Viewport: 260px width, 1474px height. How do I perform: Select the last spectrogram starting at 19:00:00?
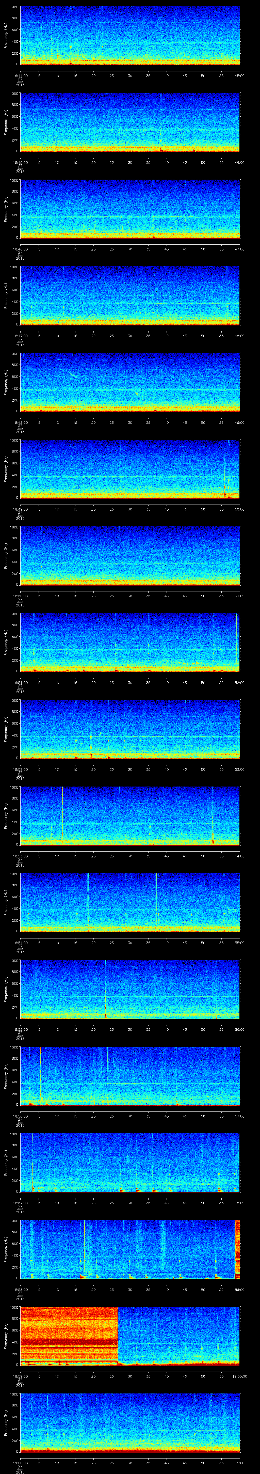[x=130, y=1422]
